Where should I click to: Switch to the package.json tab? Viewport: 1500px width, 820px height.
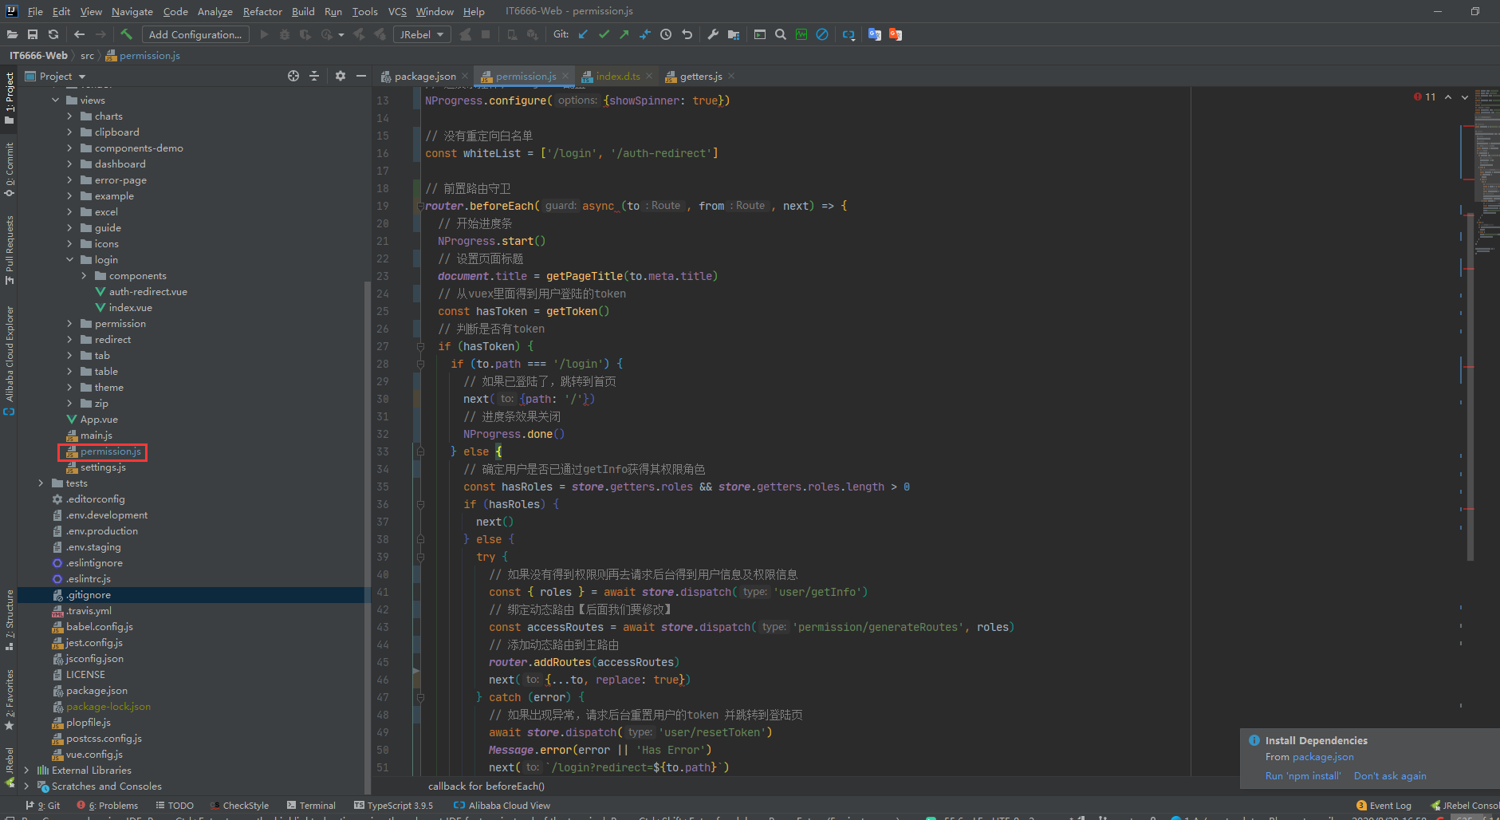click(x=424, y=77)
